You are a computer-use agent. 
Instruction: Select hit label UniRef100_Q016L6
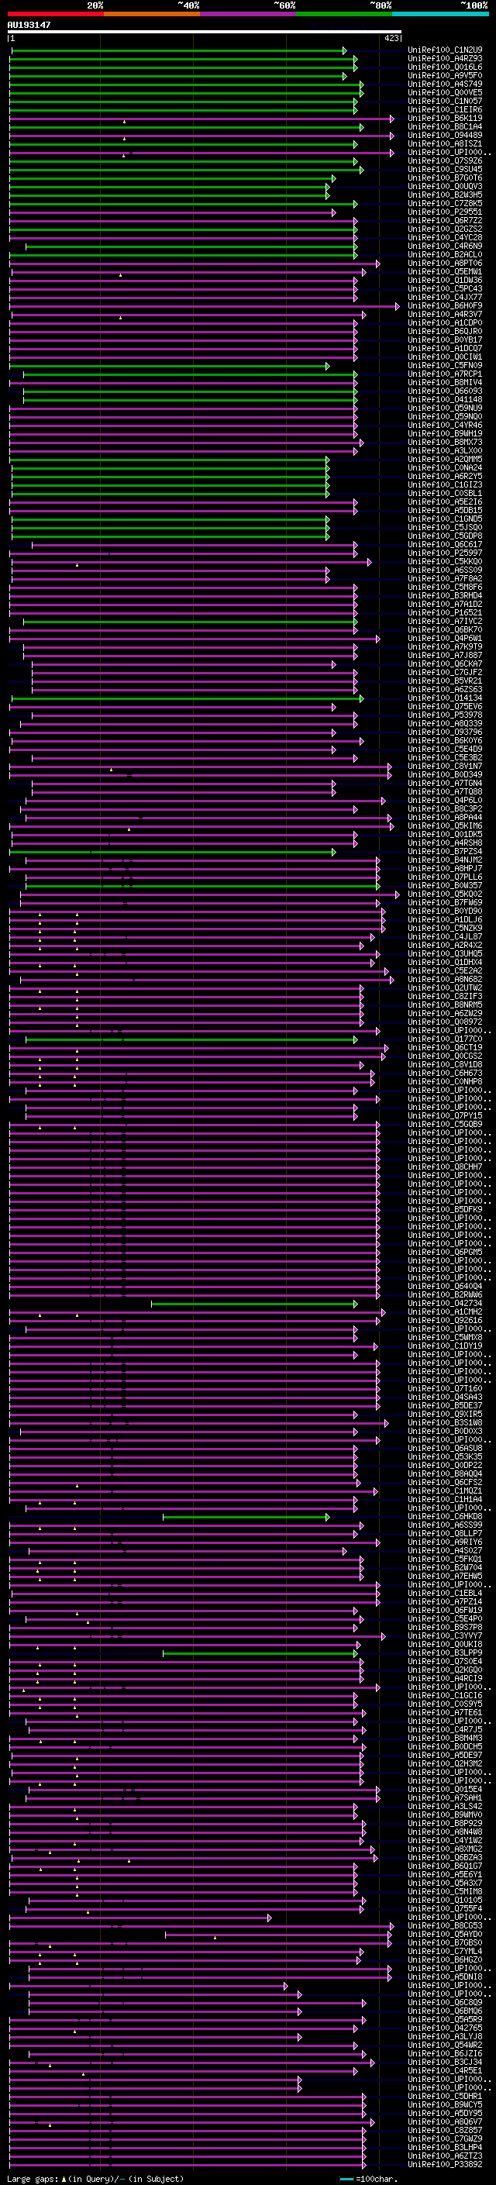[x=445, y=67]
